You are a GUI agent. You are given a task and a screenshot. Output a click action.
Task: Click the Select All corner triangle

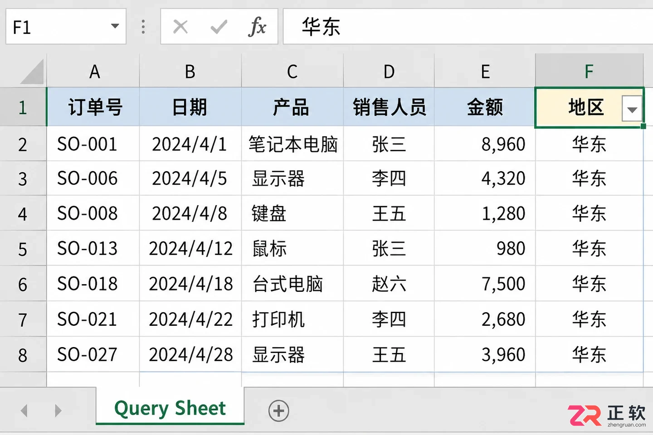(x=32, y=72)
